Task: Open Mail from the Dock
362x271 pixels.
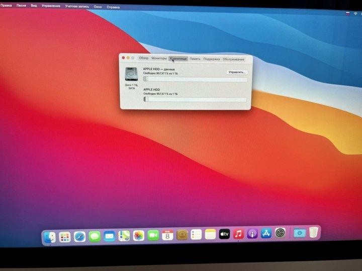Action: click(x=109, y=236)
